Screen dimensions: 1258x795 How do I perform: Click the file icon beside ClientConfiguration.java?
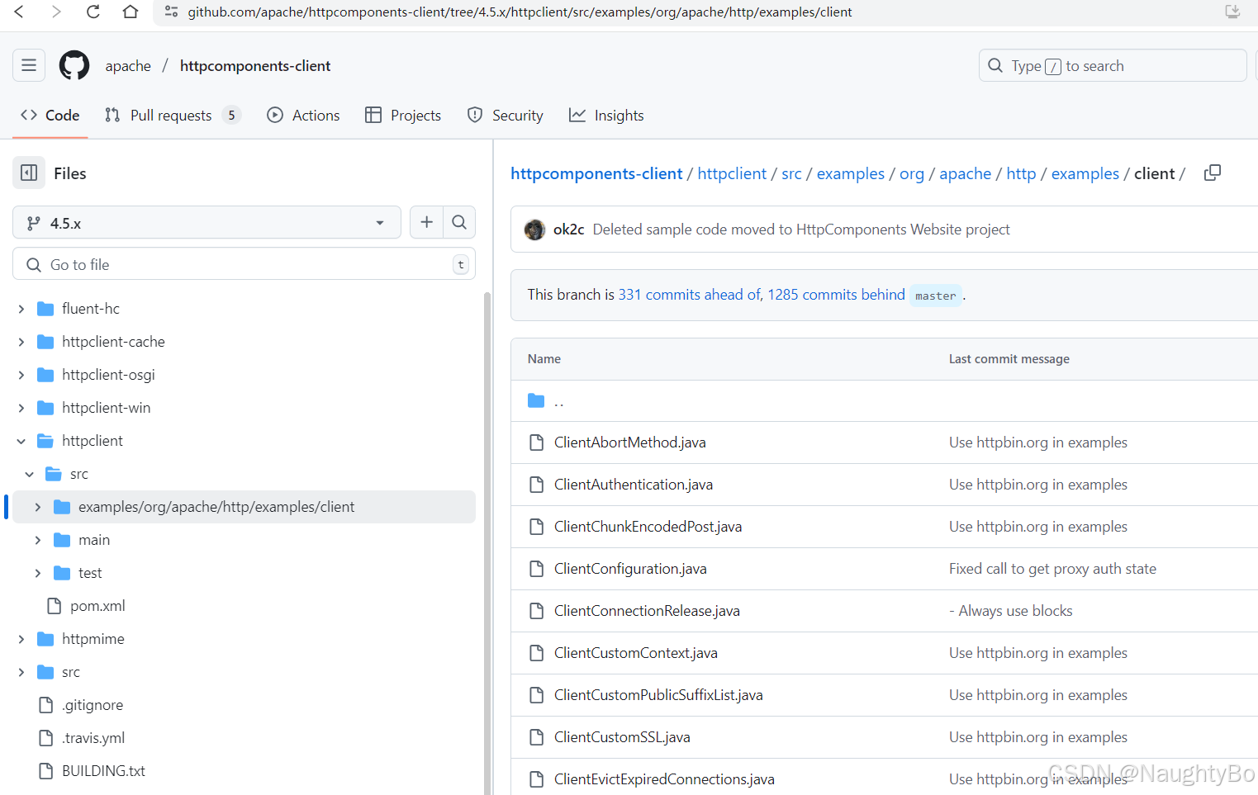tap(537, 569)
